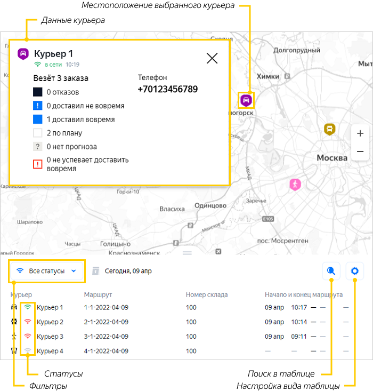Viewport: 373px width, 391px height.
Task: Click the green online status of Курьер 1
Action: (28, 307)
